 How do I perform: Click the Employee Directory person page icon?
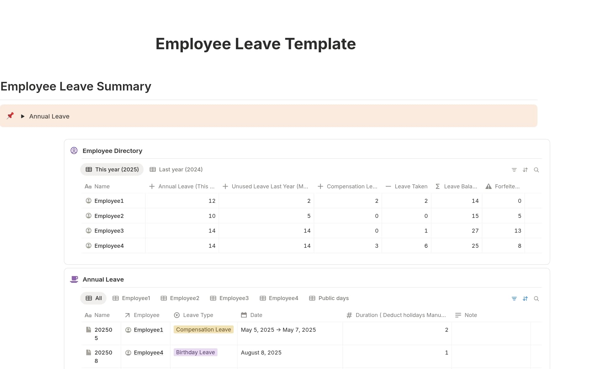[x=74, y=150]
